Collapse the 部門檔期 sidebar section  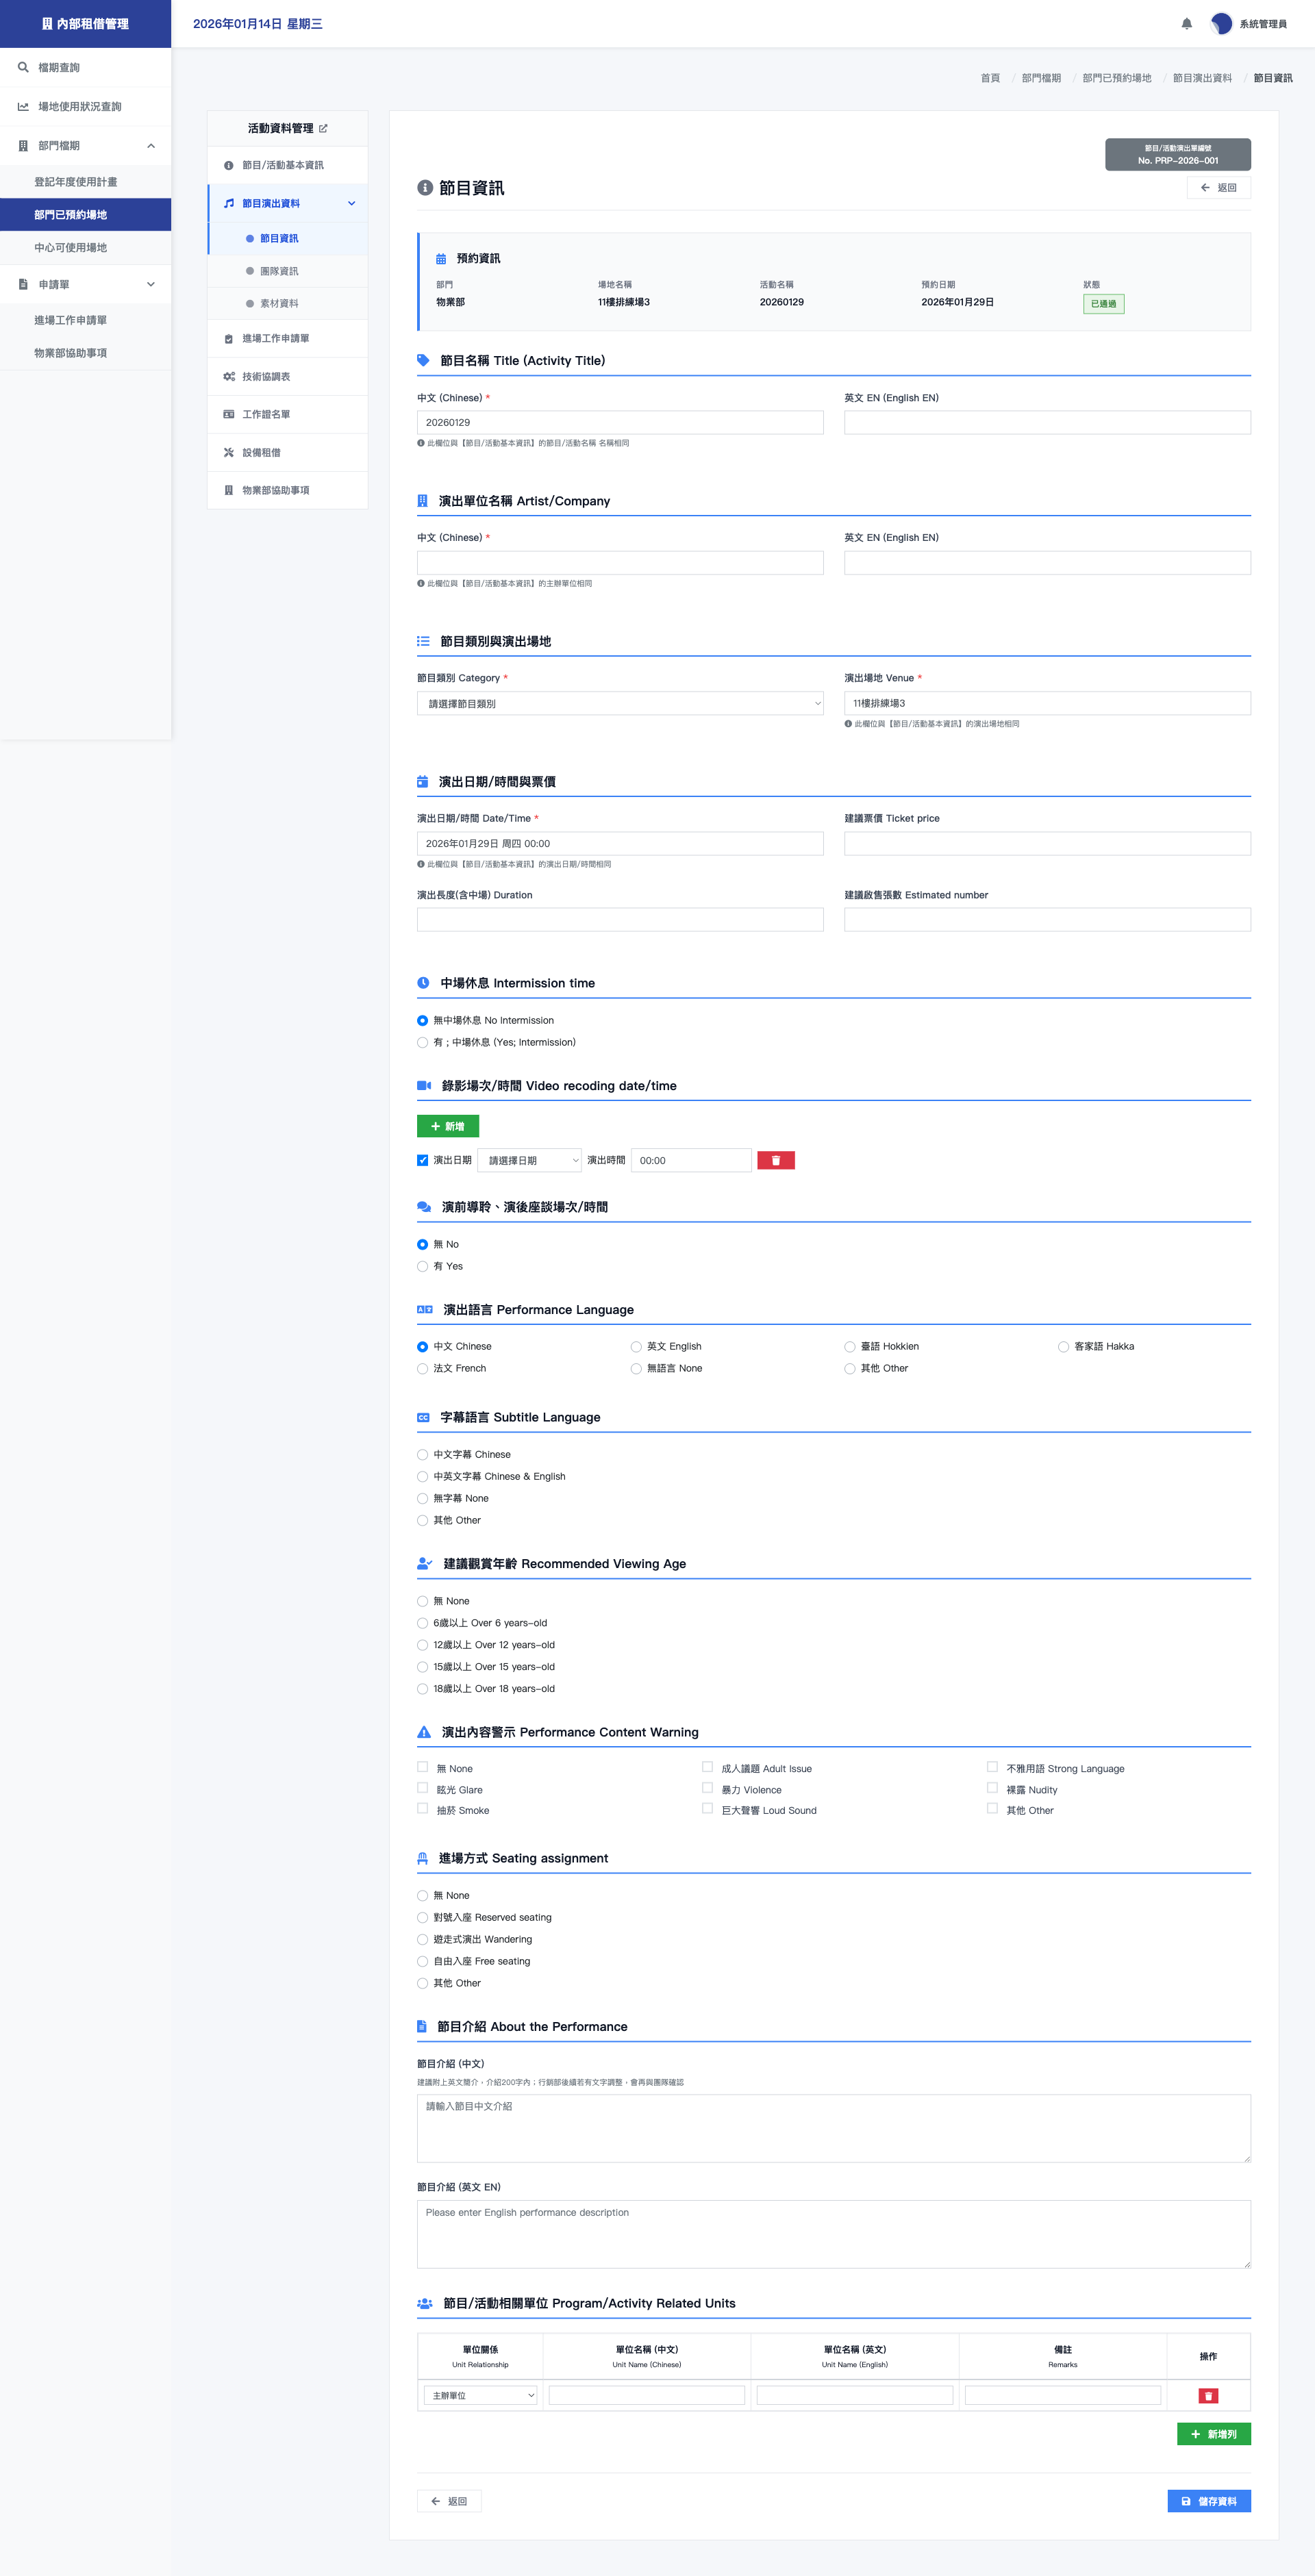tap(151, 146)
